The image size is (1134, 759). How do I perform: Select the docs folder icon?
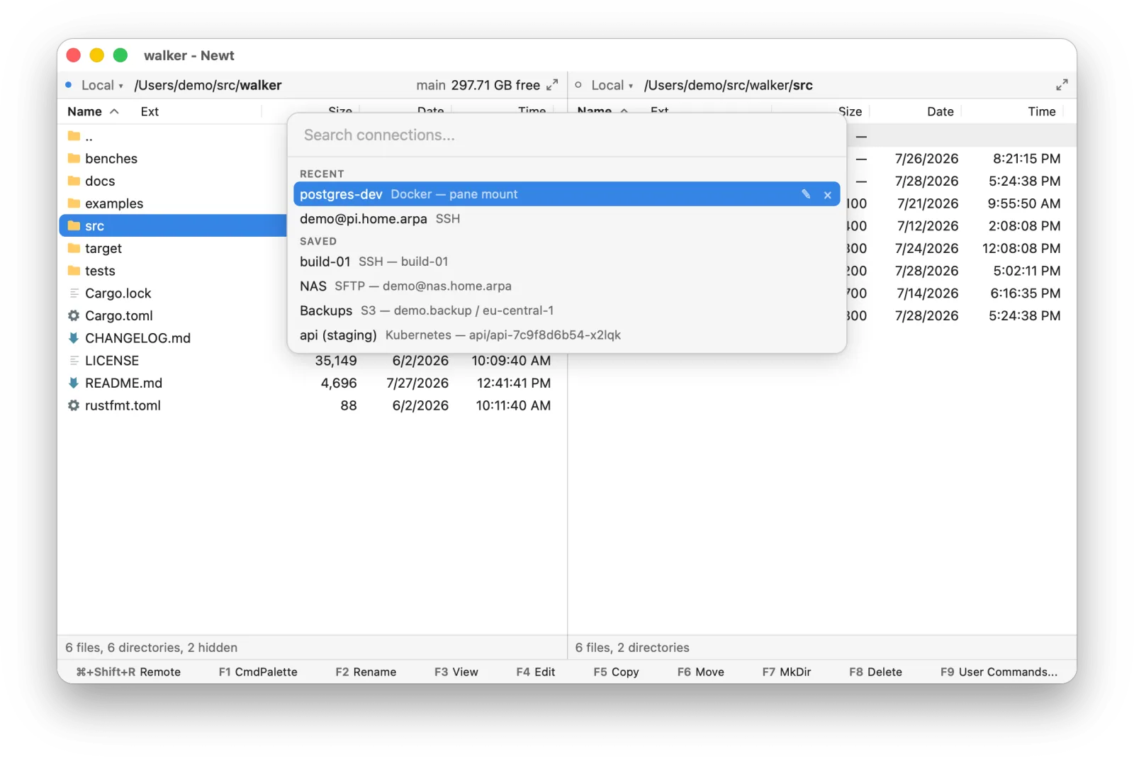click(x=74, y=181)
